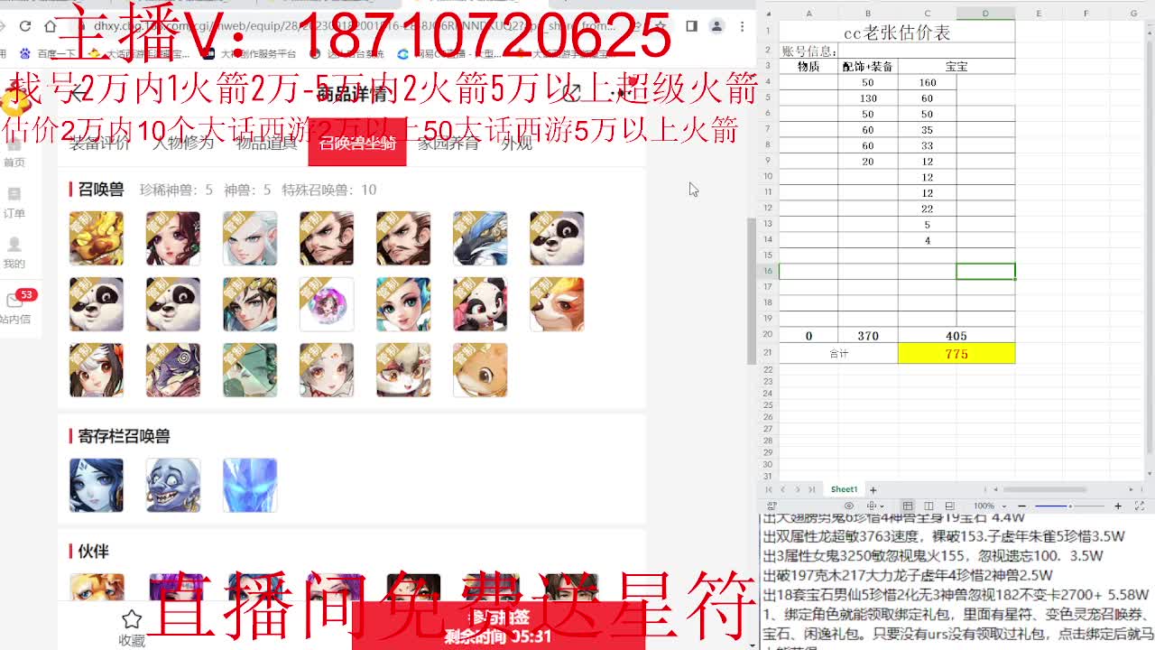The width and height of the screenshot is (1155, 650).
Task: Click the subtotal cell 370
Action: click(868, 336)
